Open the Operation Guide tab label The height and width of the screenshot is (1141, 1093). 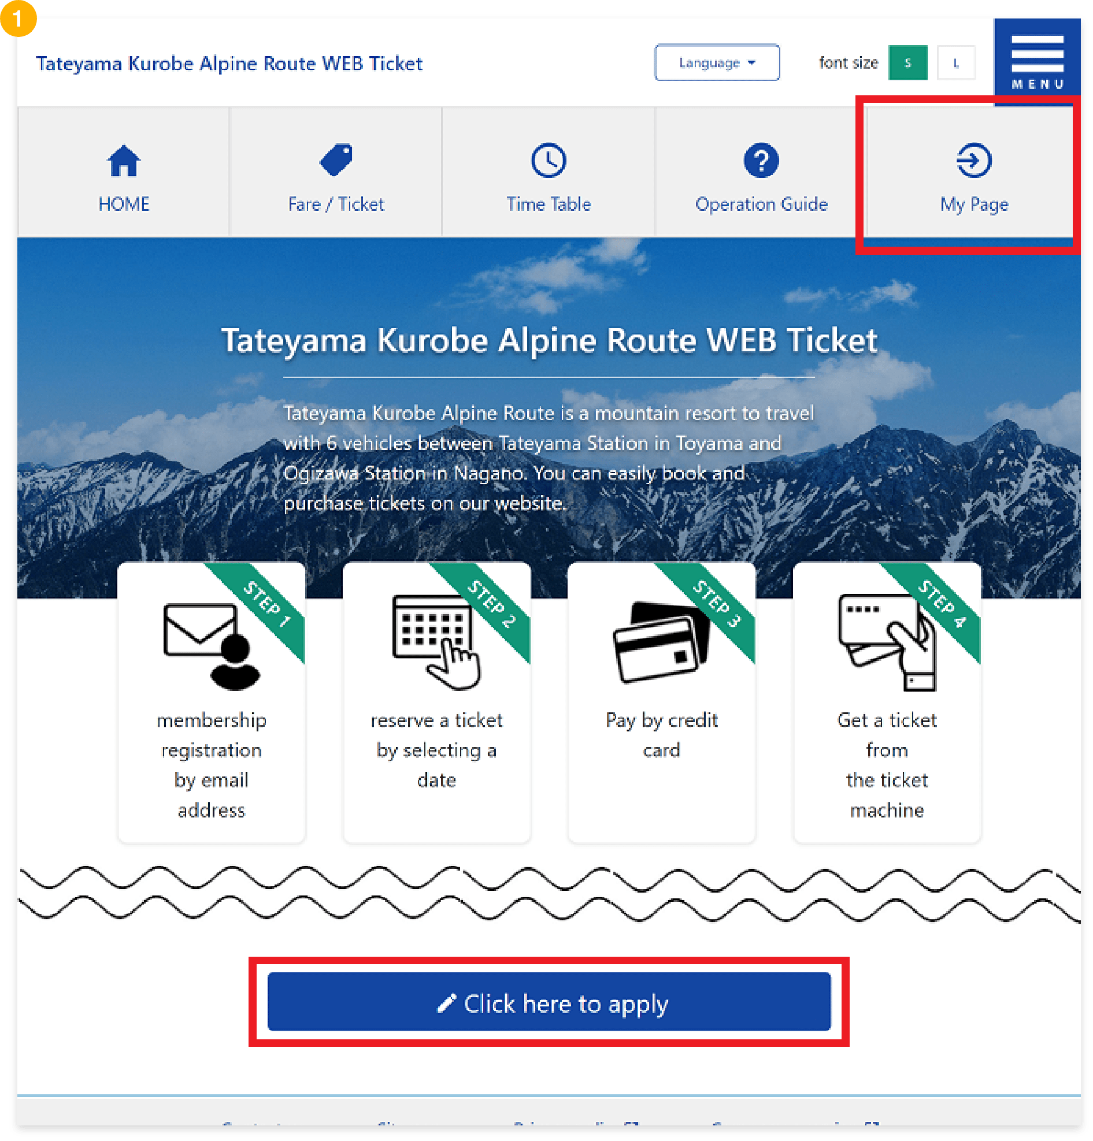coord(761,205)
